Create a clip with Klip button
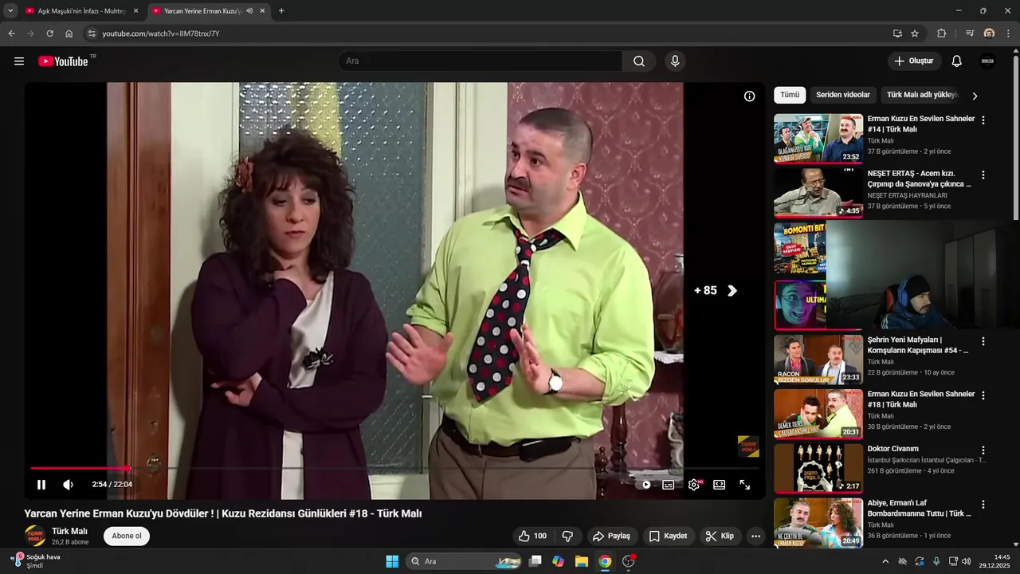Screen dimensions: 1020x574 (x=720, y=536)
